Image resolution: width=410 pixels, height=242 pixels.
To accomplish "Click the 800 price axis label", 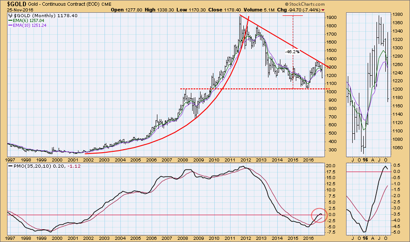I will 332,109.
